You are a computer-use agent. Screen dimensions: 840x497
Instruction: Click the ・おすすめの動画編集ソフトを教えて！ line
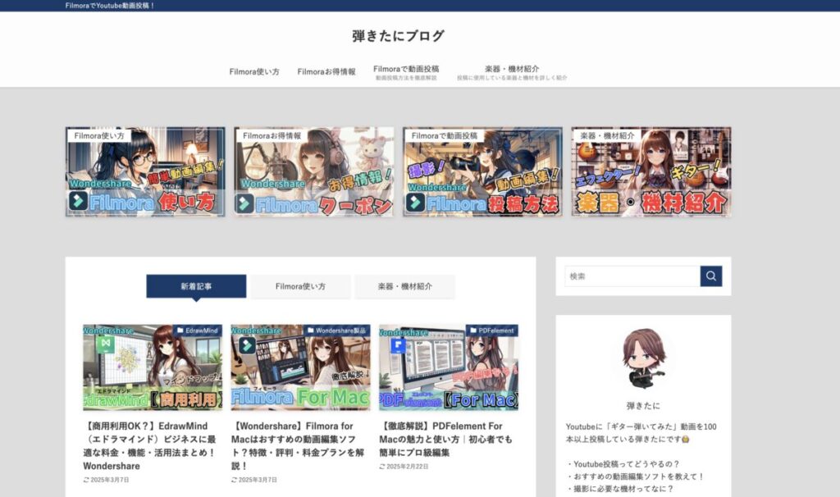click(636, 476)
